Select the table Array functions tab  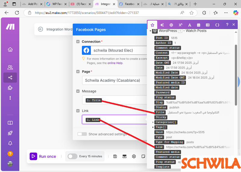(x=208, y=25)
